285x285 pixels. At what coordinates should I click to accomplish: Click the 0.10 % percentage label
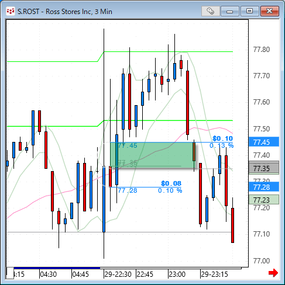pyautogui.click(x=170, y=190)
